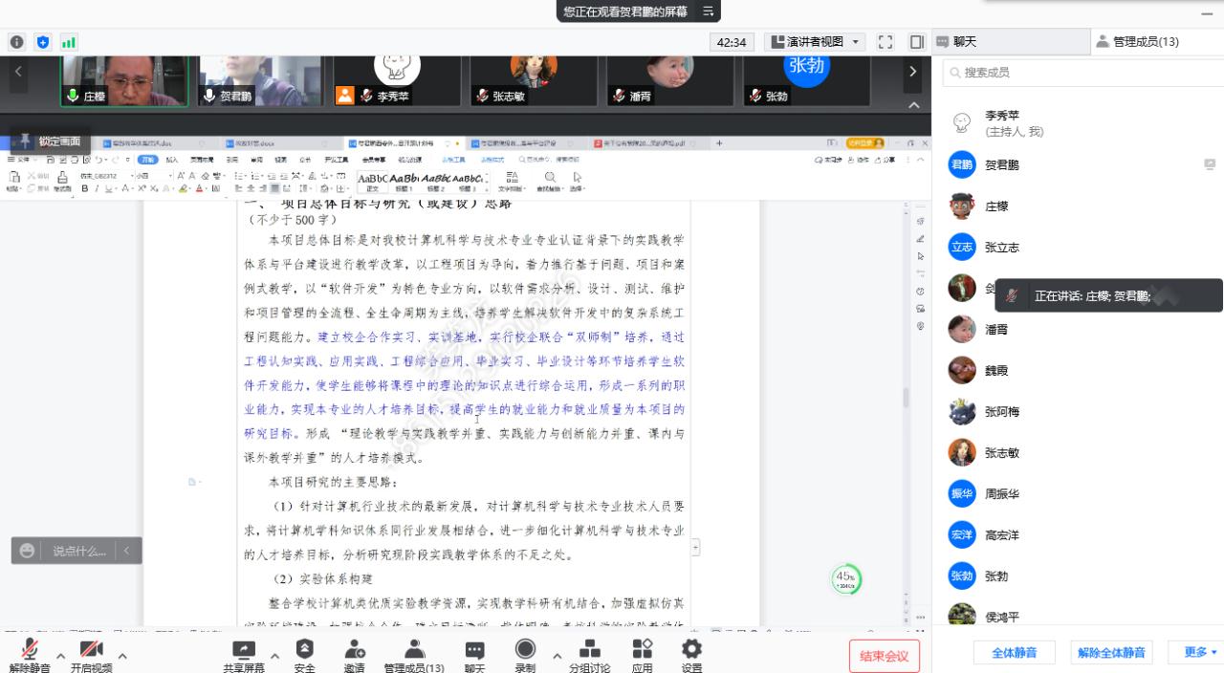Select member 张阿梅 in list
The image size is (1224, 673).
[1078, 411]
